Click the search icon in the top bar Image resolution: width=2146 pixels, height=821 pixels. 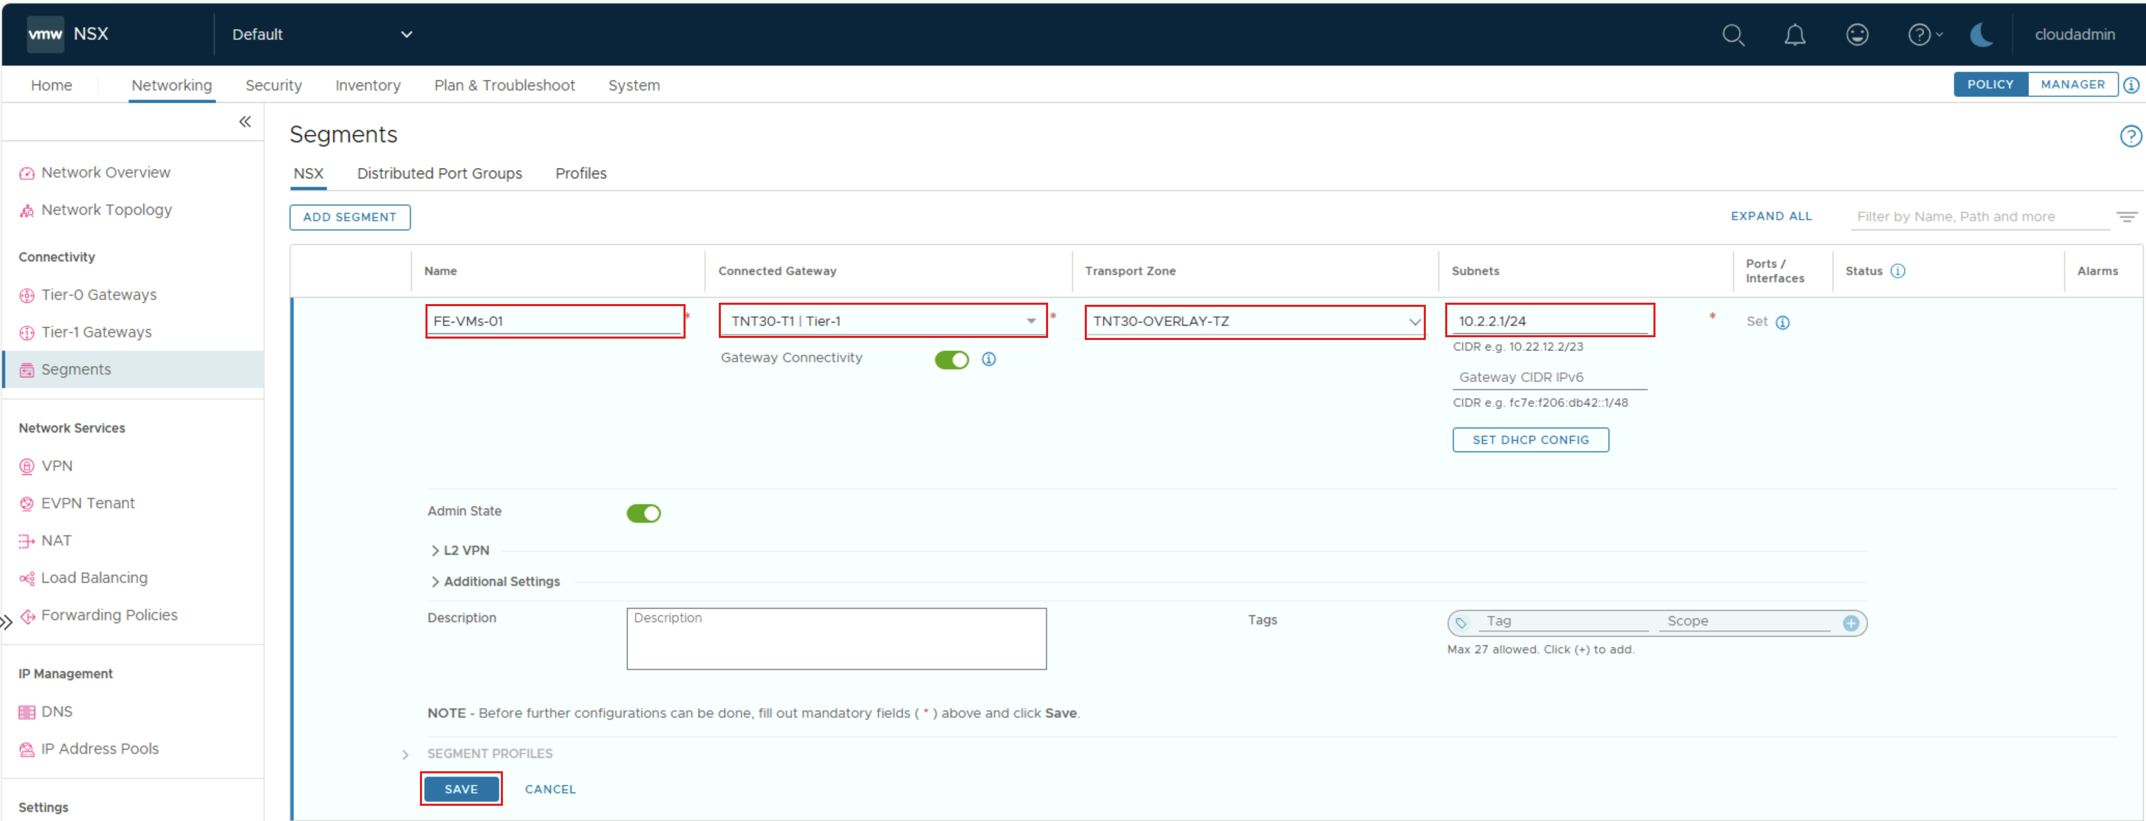1734,34
